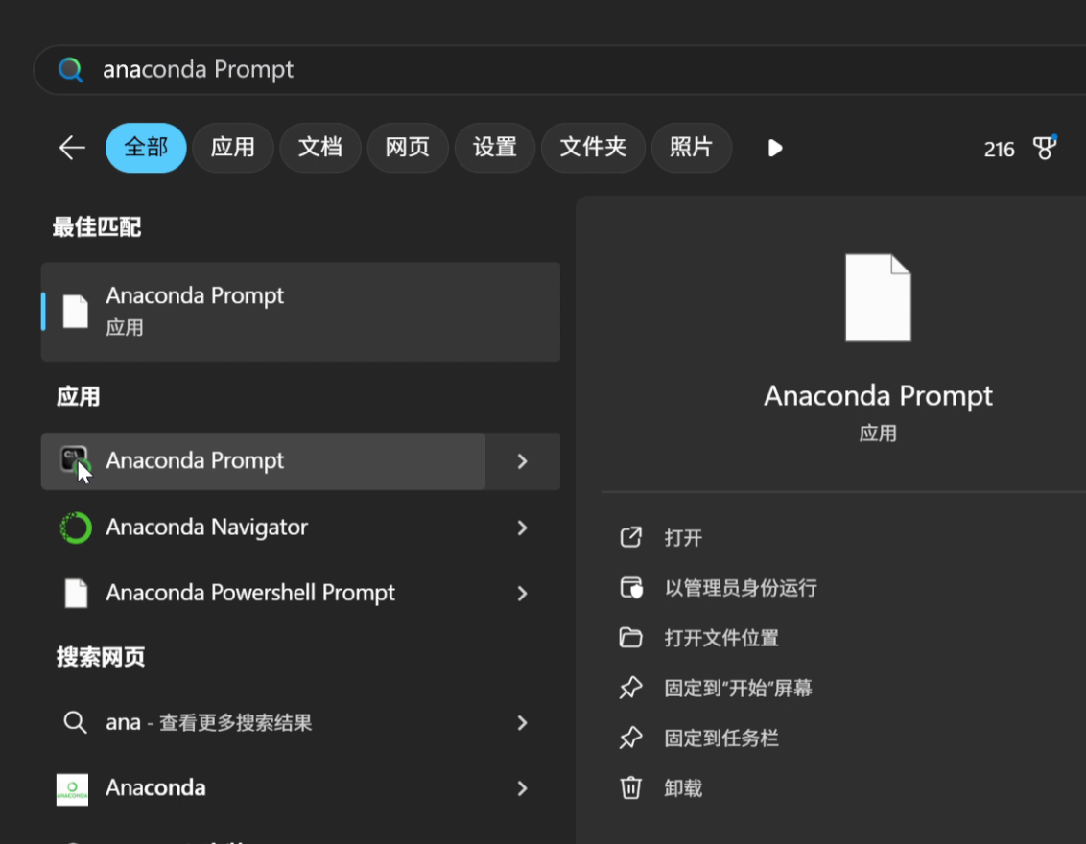Switch to the 应用 filter tab
Image resolution: width=1086 pixels, height=844 pixels.
(x=232, y=148)
